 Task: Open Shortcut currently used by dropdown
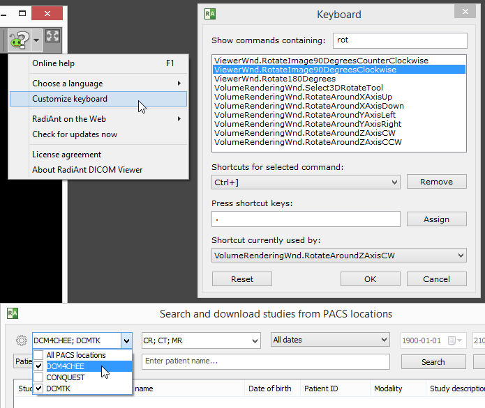pos(339,256)
